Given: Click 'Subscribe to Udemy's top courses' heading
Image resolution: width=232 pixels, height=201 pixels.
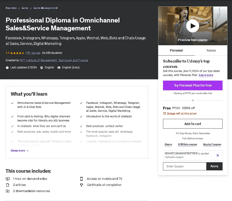Looking at the screenshot, I should click(x=186, y=64).
